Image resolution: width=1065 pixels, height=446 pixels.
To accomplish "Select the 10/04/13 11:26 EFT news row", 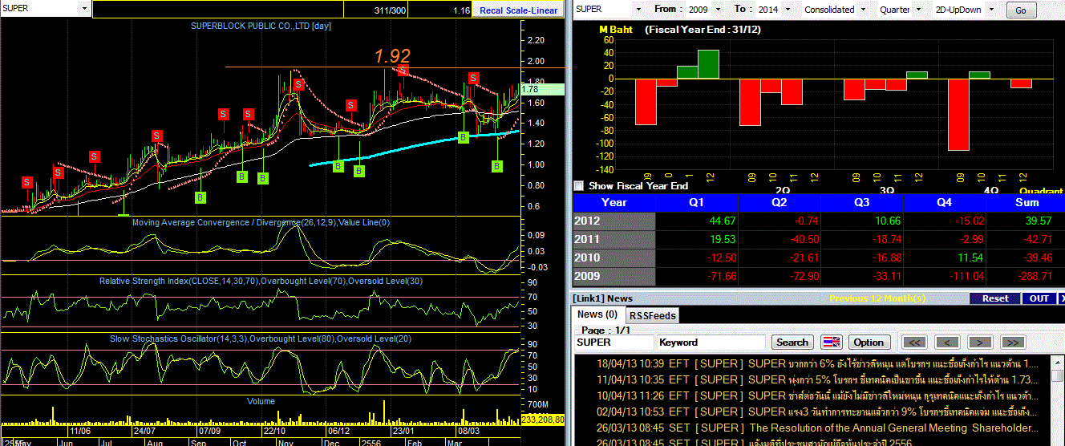I will point(812,396).
